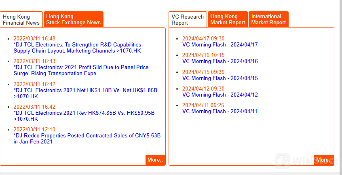This screenshot has height=175, width=342.
Task: Open TCL 2021 Rev HK$74.85B headline
Action: tap(84, 116)
